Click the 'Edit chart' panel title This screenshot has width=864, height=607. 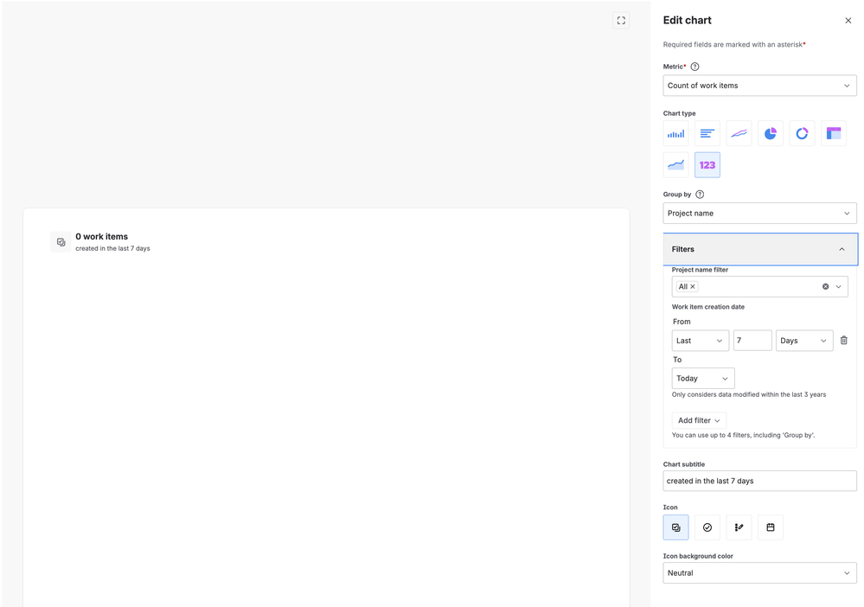687,21
